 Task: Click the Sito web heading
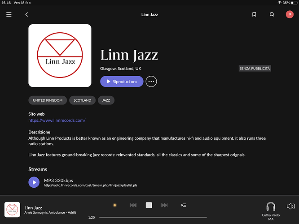[x=36, y=114]
